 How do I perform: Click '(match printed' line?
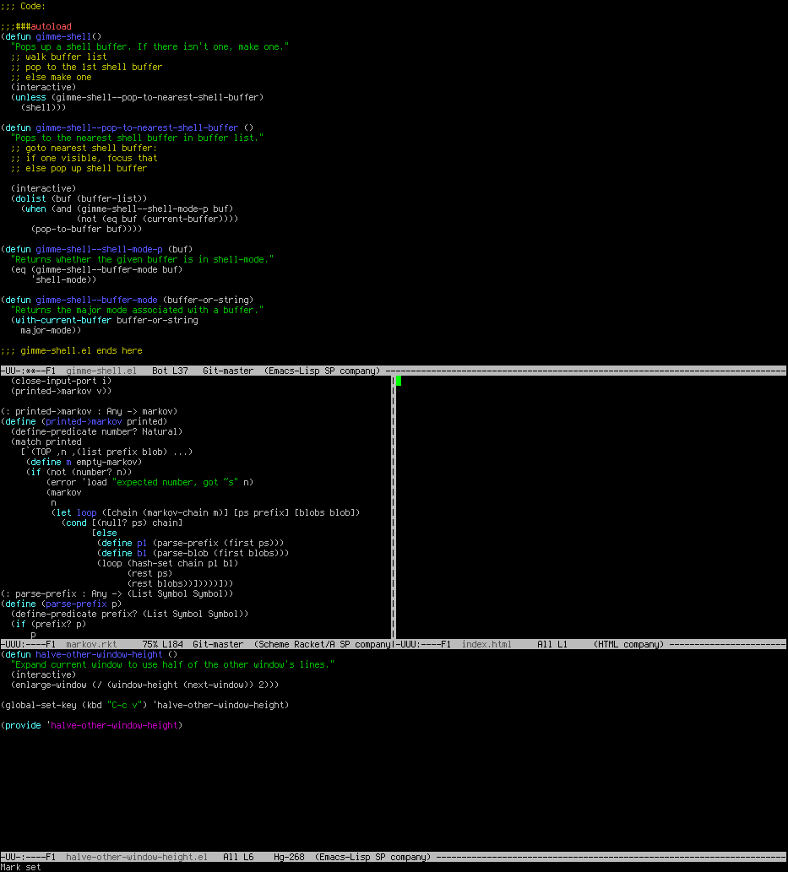click(46, 442)
